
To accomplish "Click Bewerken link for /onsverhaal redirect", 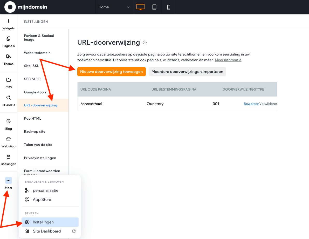I will [x=251, y=104].
